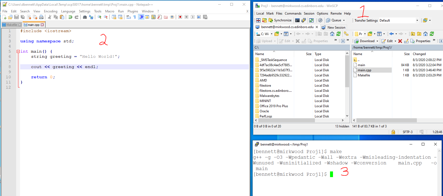Image resolution: width=443 pixels, height=196 pixels.
Task: Open the Encoding menu in Notepad++
Action: 50,11
